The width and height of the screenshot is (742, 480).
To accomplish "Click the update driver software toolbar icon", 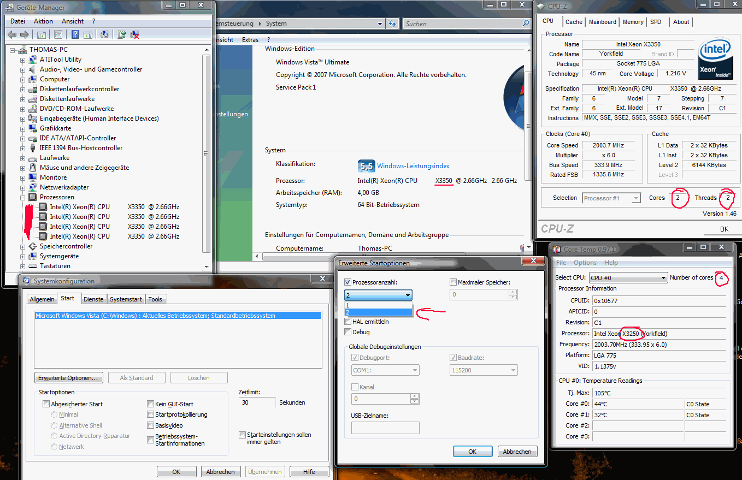I will click(122, 34).
